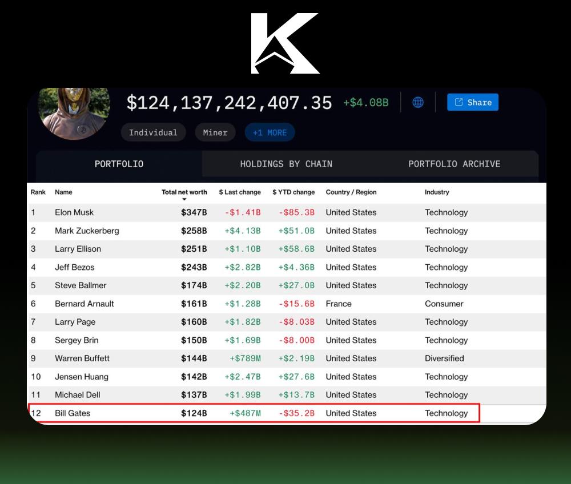
Task: Click the Industry column header
Action: (x=437, y=192)
